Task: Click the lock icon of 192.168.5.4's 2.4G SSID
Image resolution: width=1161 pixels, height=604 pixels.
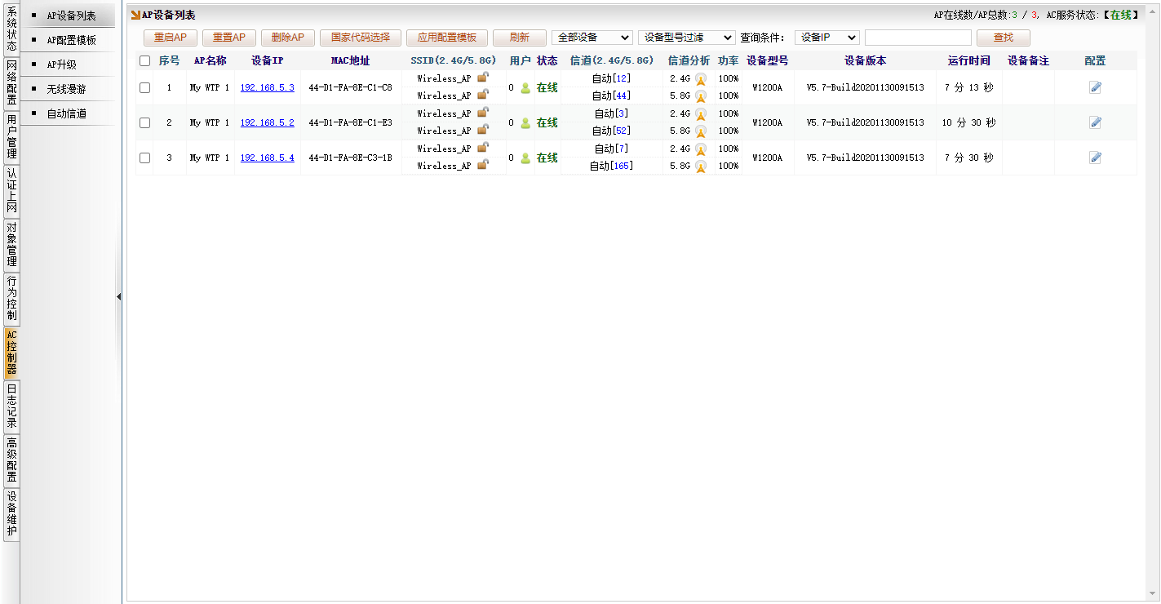Action: [x=483, y=148]
